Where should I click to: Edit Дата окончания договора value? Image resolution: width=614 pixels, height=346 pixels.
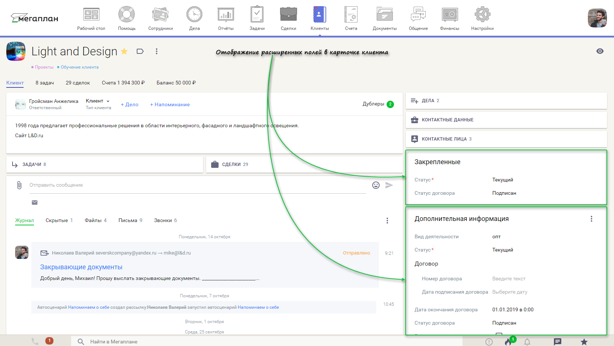pos(513,310)
